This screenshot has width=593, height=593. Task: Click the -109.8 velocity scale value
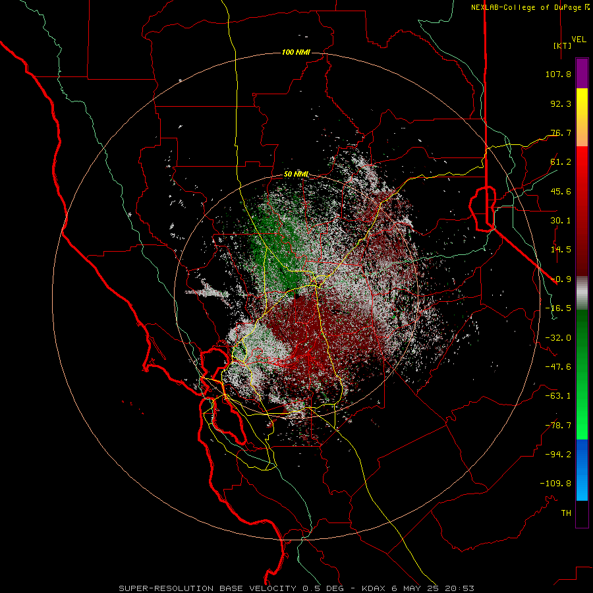(555, 484)
